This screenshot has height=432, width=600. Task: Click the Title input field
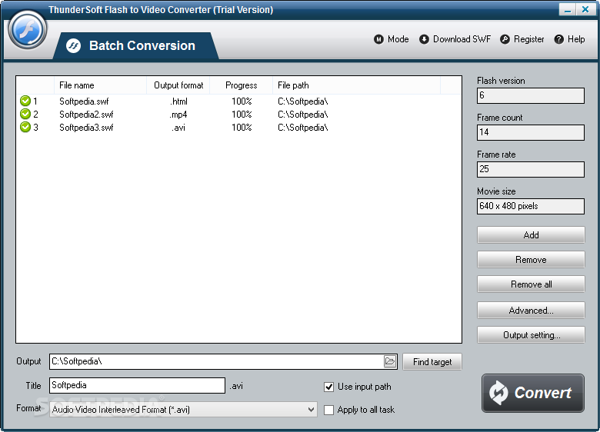point(137,385)
